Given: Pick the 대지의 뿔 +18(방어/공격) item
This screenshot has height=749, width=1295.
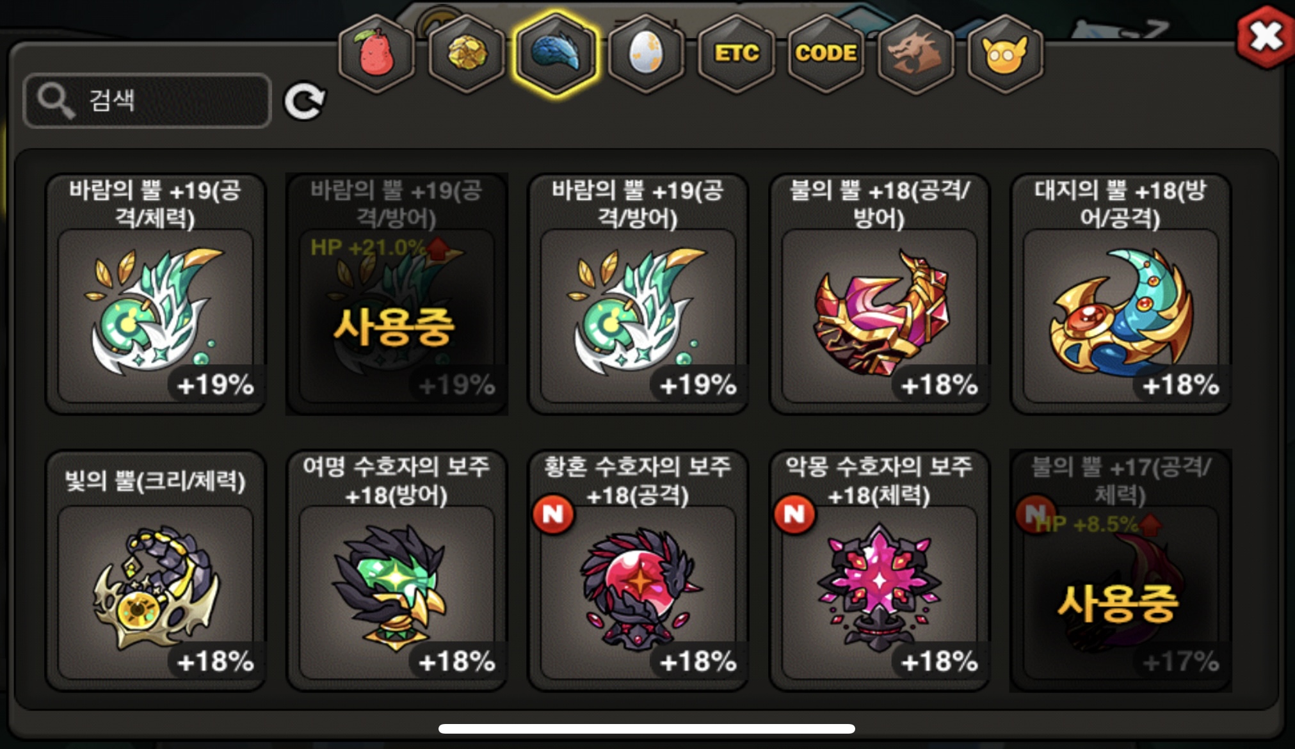Looking at the screenshot, I should point(1121,294).
